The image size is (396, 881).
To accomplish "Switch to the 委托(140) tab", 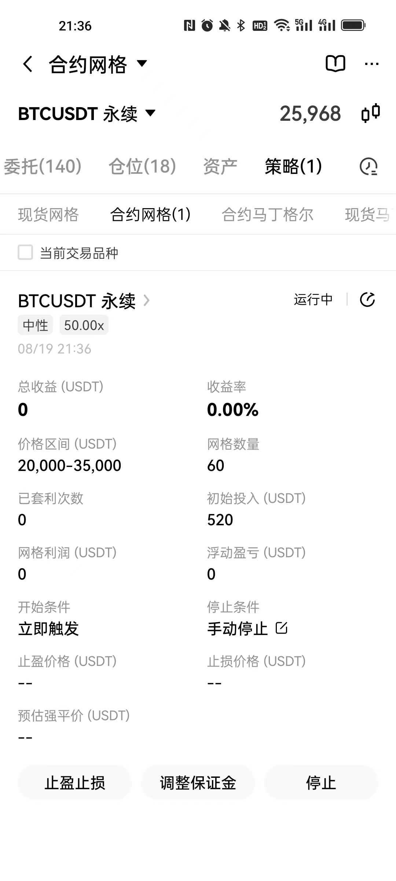I will click(x=43, y=166).
